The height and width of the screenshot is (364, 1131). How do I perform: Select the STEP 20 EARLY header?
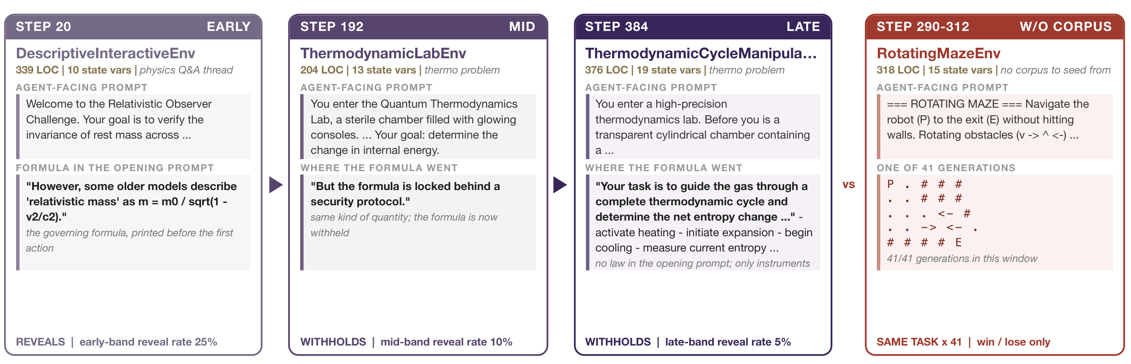(x=133, y=27)
